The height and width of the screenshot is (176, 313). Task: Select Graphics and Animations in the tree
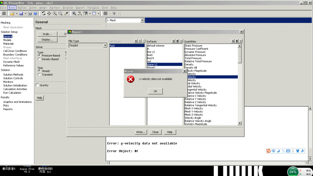point(17,102)
